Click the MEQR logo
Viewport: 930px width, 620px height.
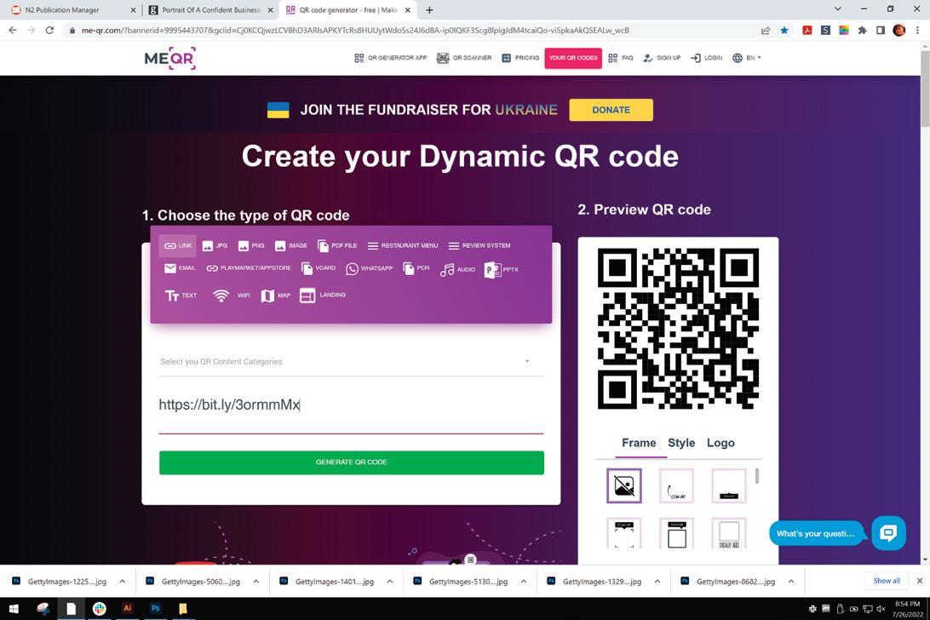(x=170, y=58)
